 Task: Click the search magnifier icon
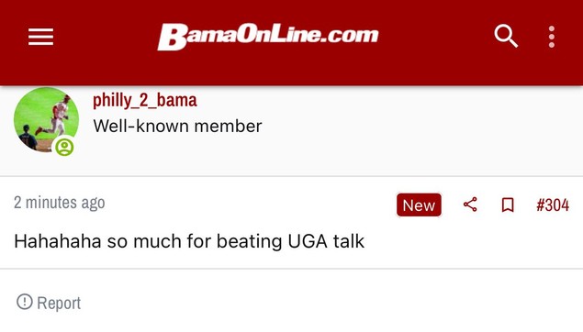coord(506,36)
